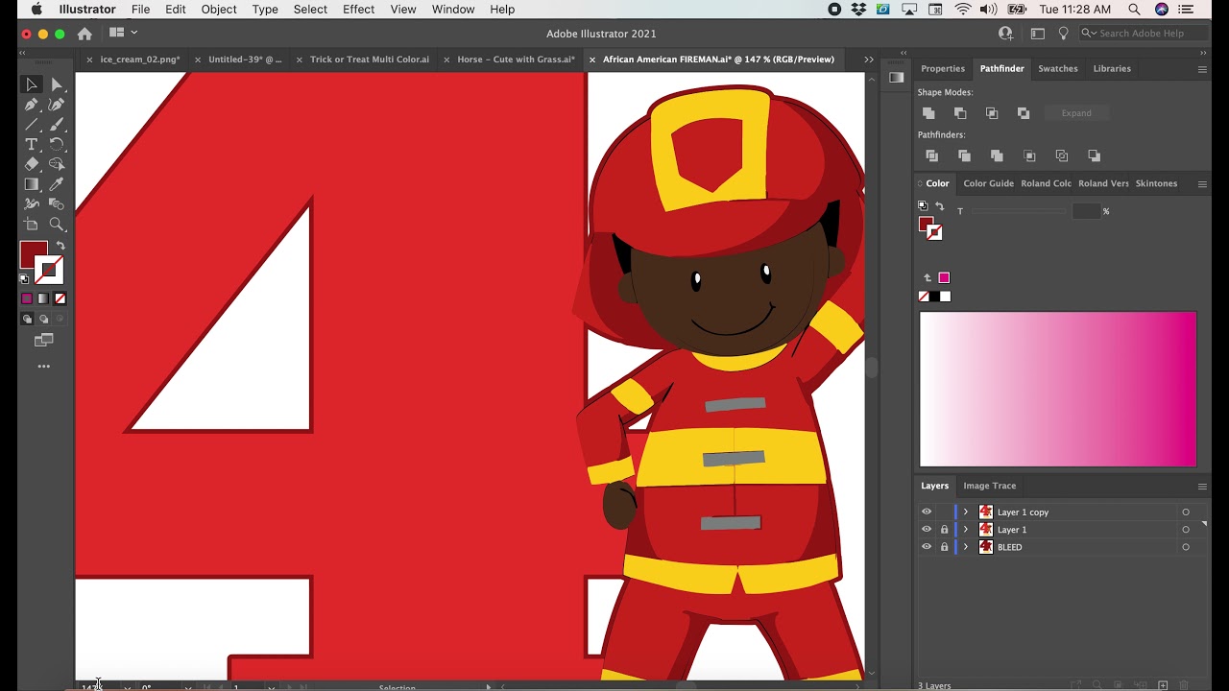Select the Artboard tool

click(31, 225)
